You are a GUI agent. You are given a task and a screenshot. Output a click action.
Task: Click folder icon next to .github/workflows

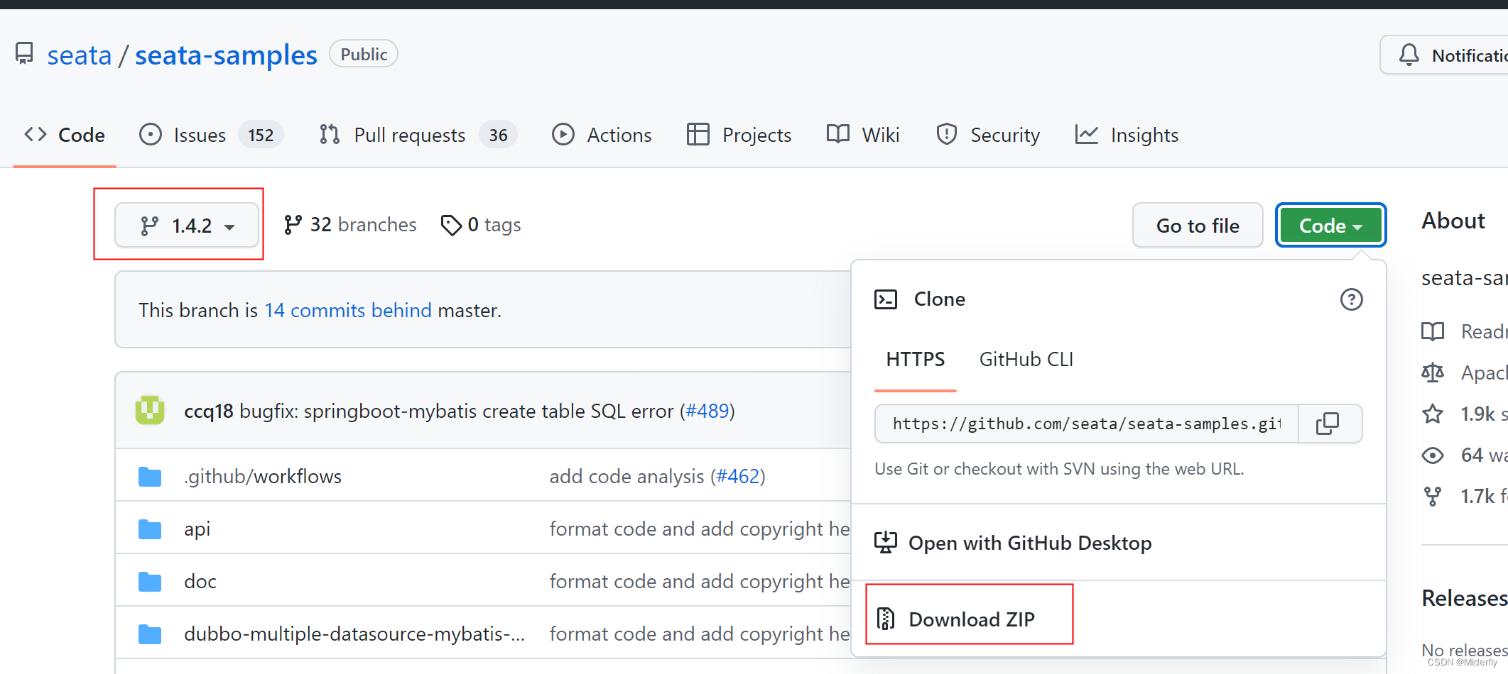[150, 477]
